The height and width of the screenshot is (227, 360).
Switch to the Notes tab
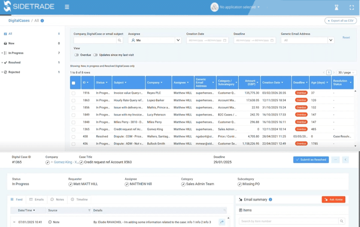pos(57,199)
